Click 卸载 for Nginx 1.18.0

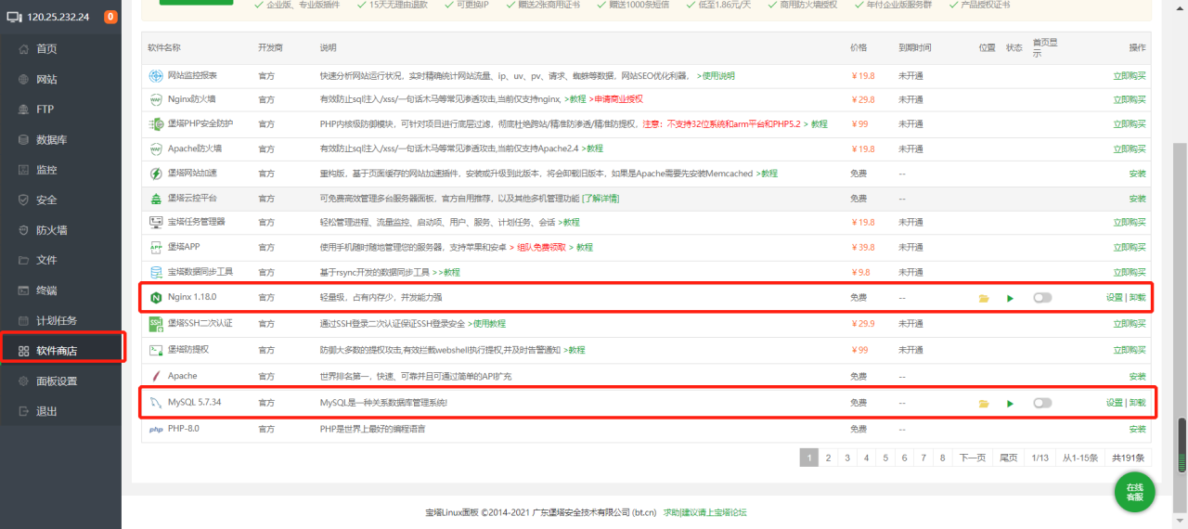tap(1137, 298)
